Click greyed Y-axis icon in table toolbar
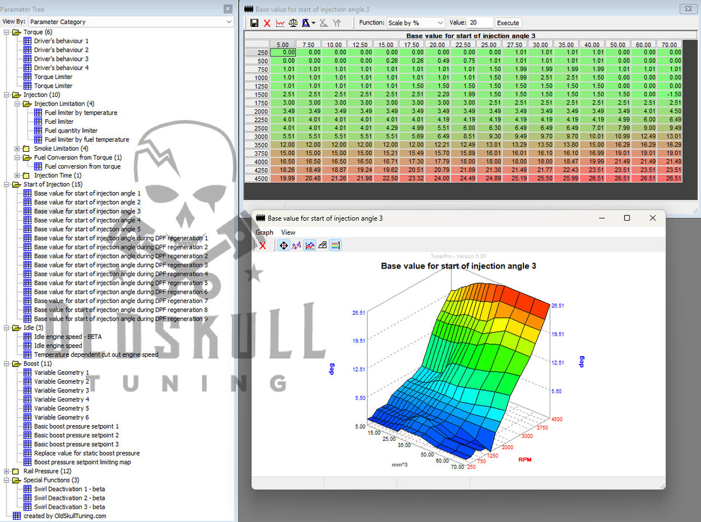 (x=336, y=23)
